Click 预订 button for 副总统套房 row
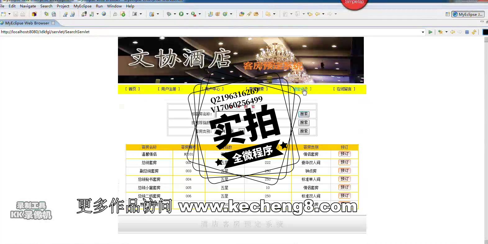 345,171
